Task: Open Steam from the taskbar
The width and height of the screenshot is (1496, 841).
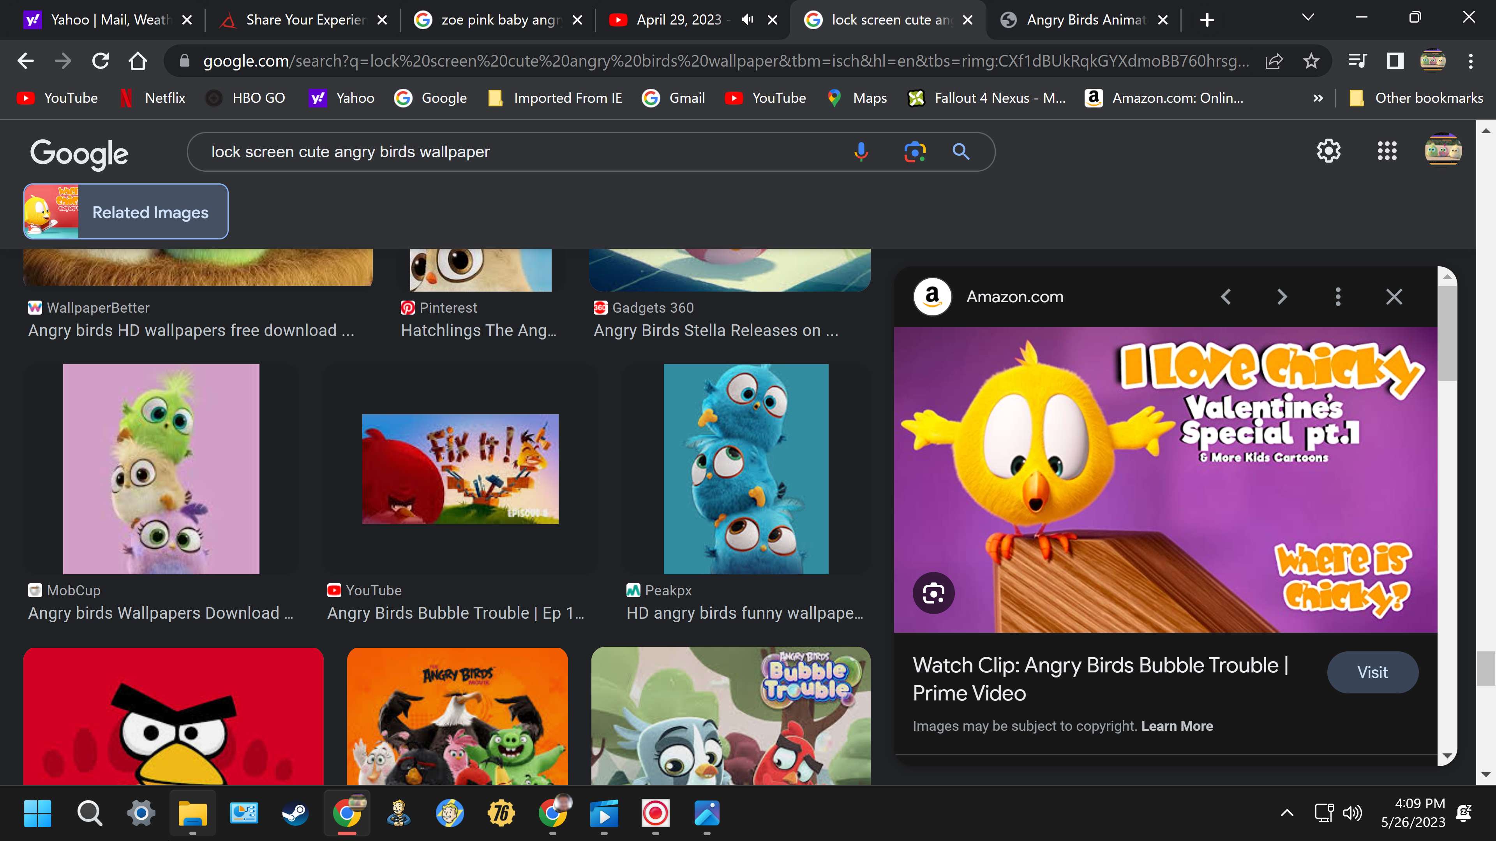Action: pos(295,813)
